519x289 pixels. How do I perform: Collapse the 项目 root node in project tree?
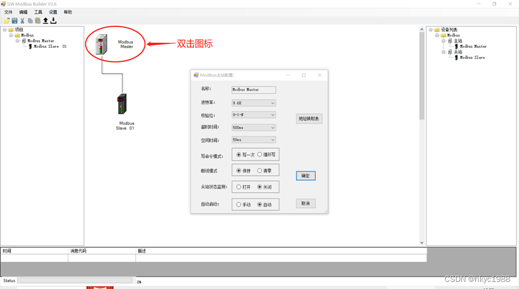5,29
